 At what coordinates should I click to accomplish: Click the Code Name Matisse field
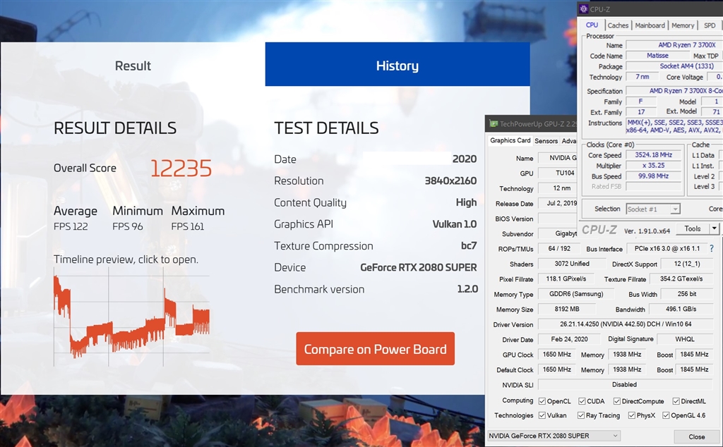click(657, 55)
